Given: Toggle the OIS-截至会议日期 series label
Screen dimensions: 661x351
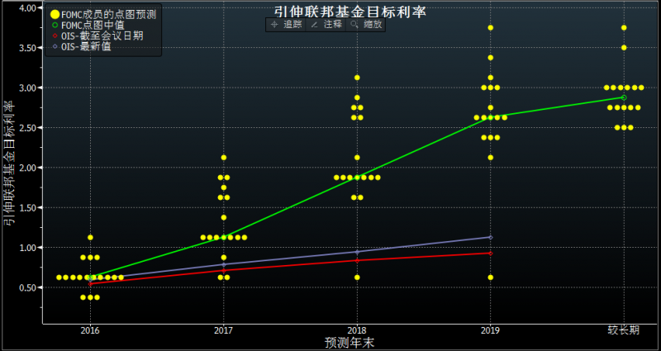Looking at the screenshot, I should click(102, 36).
